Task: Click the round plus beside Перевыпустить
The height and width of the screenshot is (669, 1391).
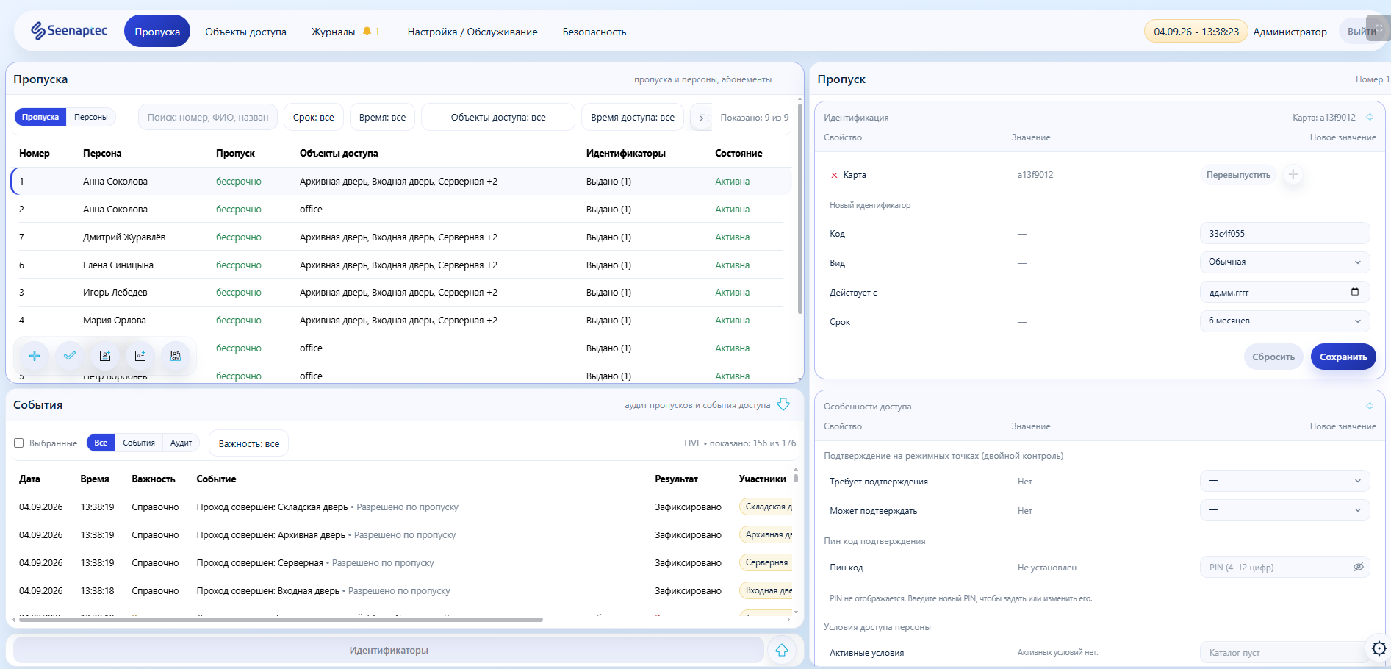Action: [x=1293, y=175]
